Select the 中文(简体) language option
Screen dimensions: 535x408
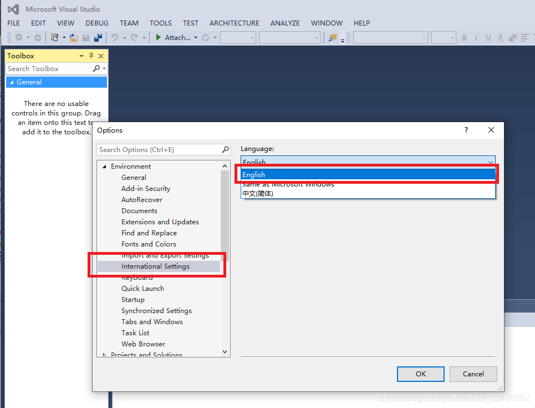[x=368, y=194]
